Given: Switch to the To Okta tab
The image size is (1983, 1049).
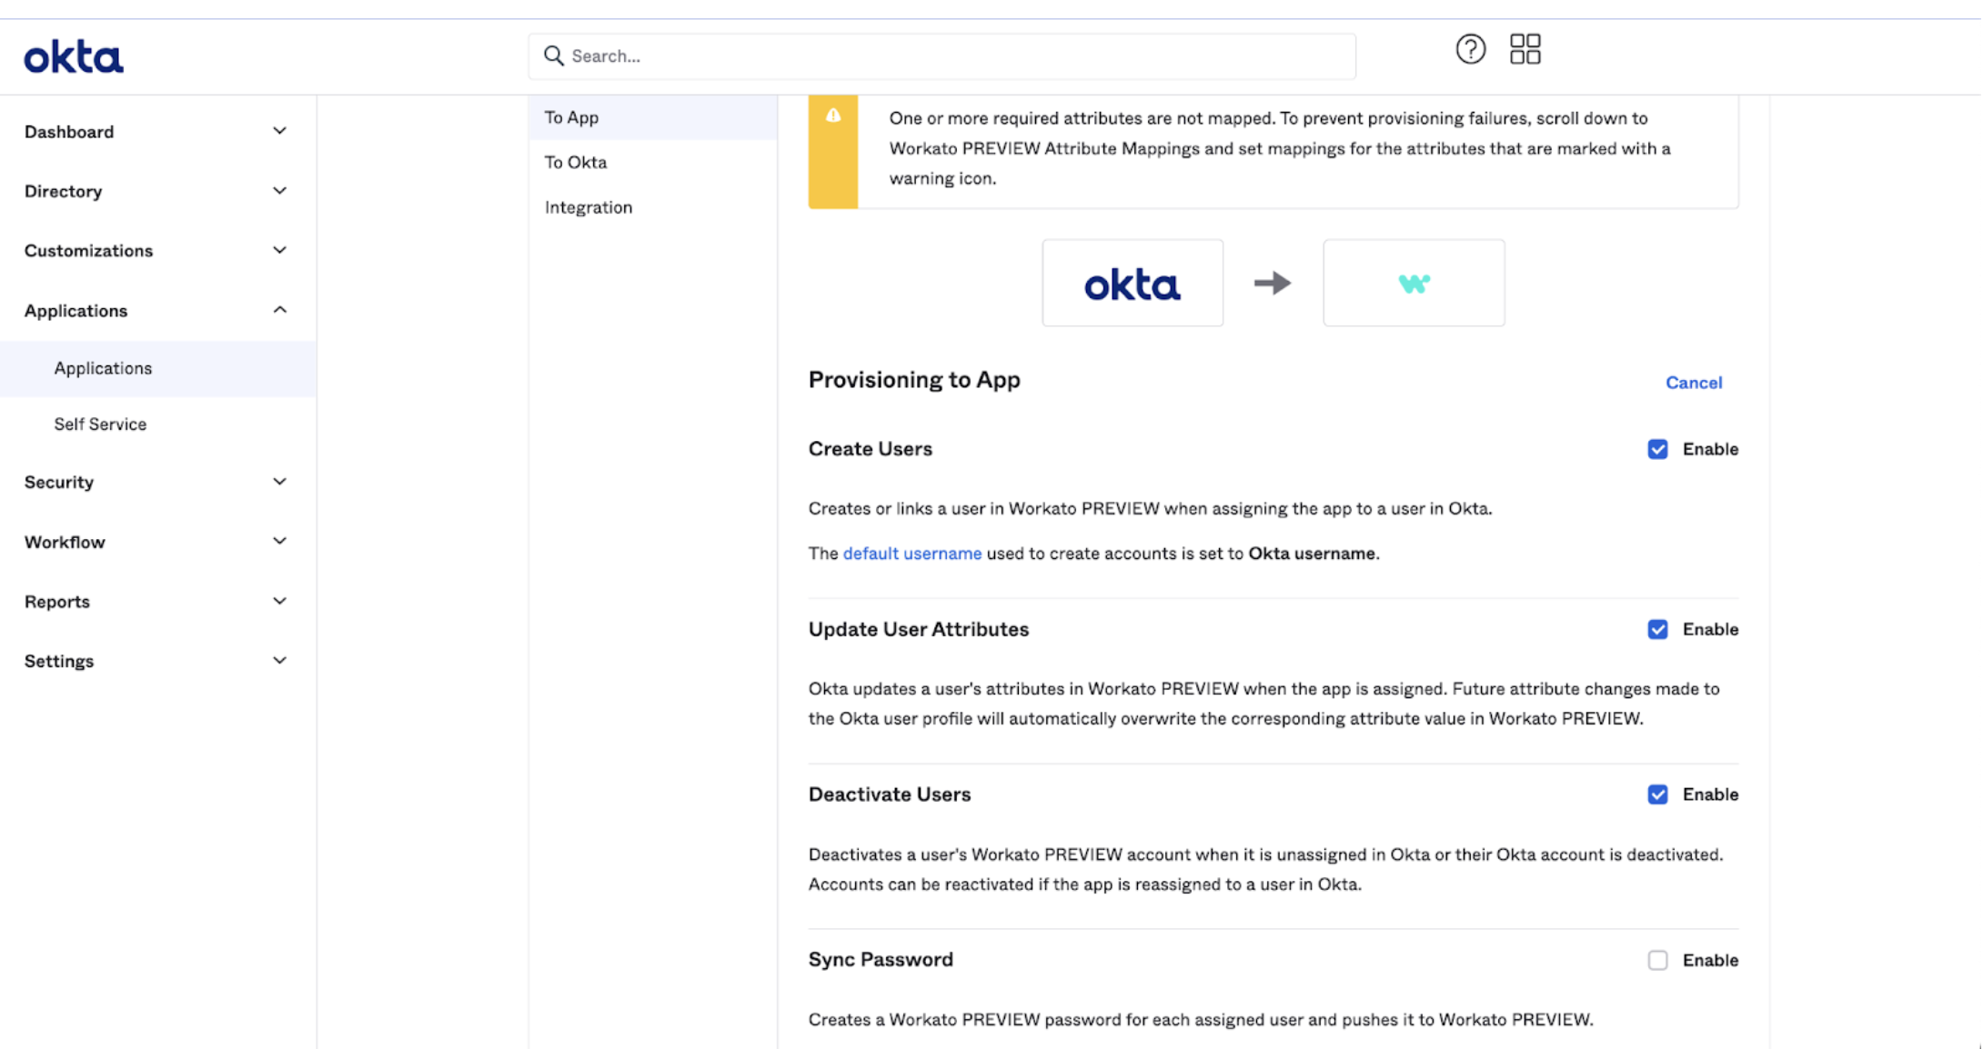Looking at the screenshot, I should coord(576,163).
